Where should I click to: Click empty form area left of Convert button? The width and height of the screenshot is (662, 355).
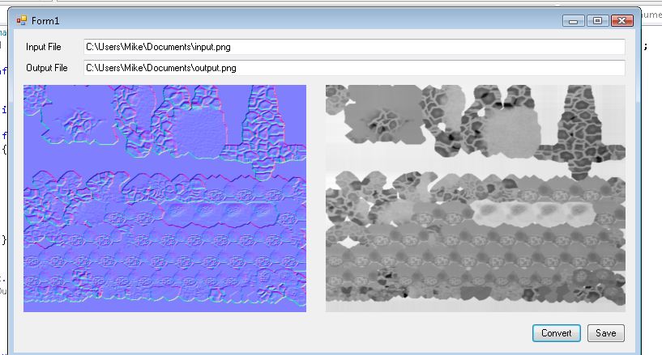click(324, 333)
